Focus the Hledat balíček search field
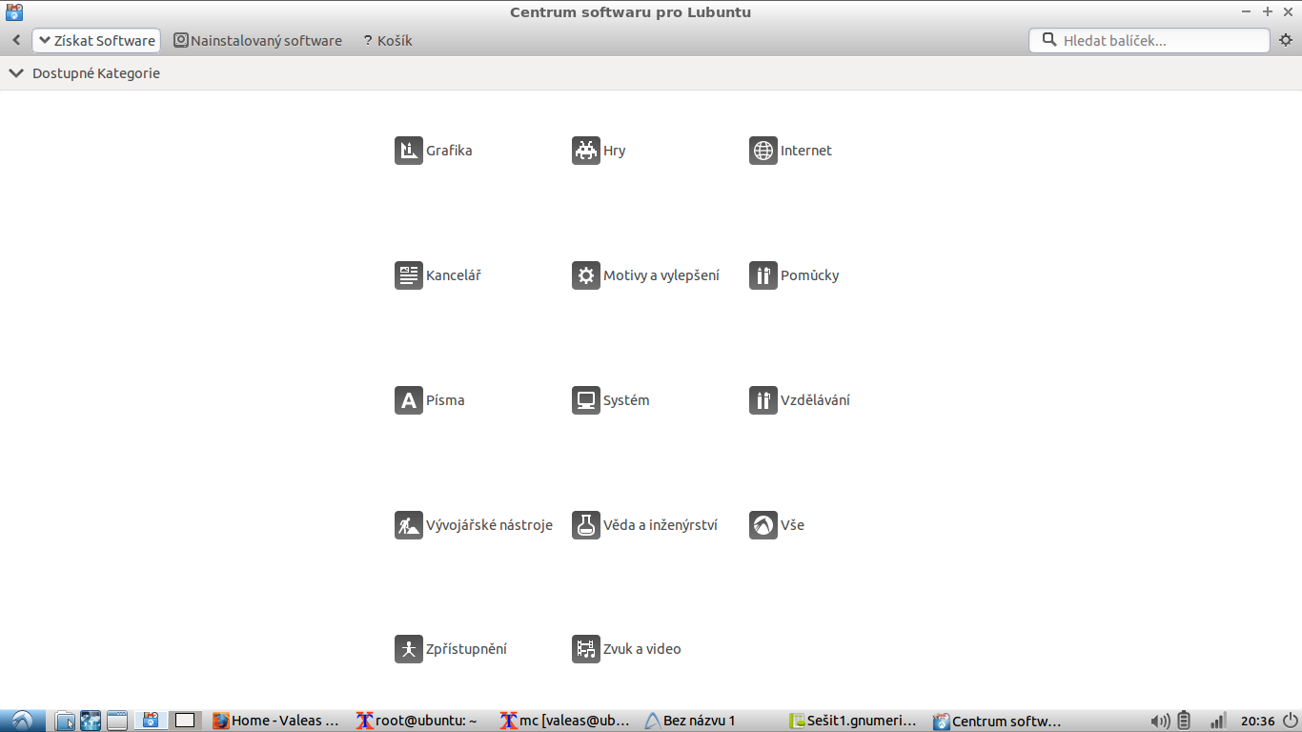 point(1149,41)
